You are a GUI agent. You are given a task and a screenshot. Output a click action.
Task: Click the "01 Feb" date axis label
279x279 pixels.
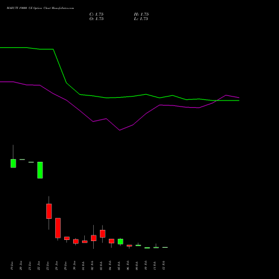(84, 266)
